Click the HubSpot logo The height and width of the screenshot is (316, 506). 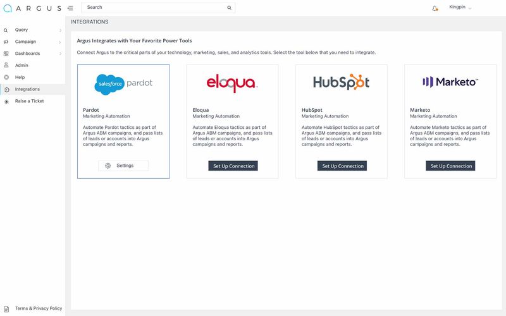point(341,82)
